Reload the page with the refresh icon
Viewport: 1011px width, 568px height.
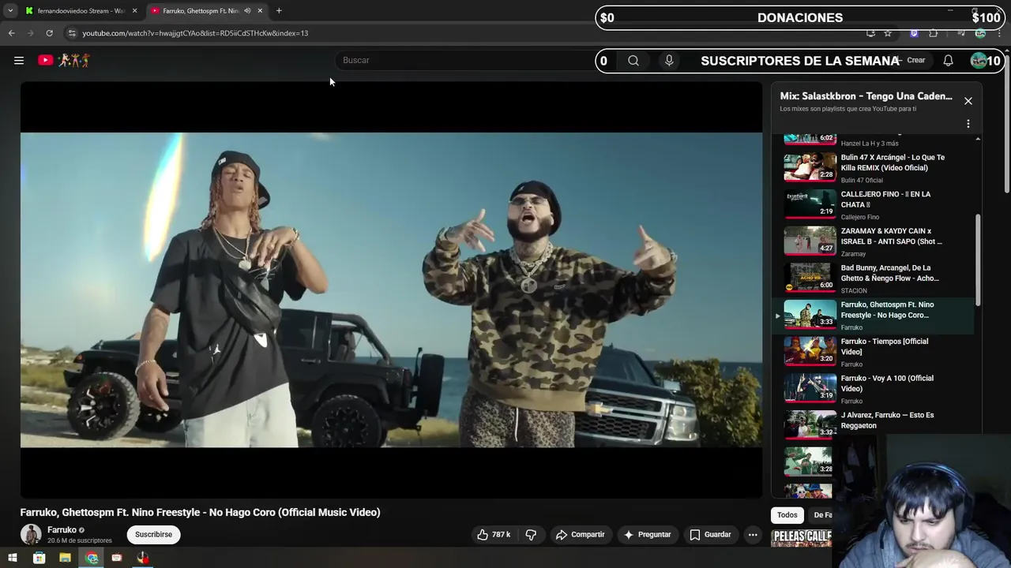point(49,33)
